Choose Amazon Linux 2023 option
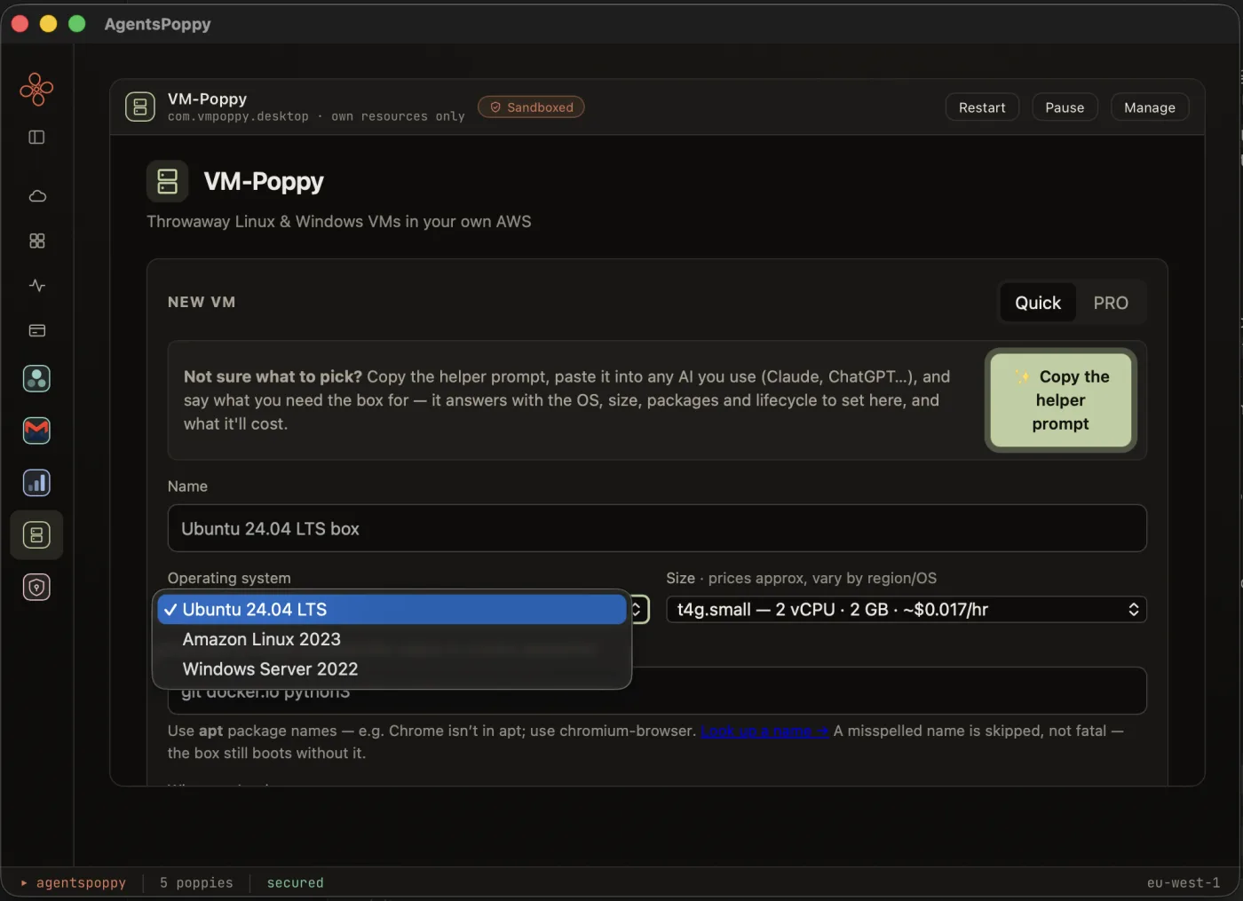The image size is (1243, 901). [392, 639]
